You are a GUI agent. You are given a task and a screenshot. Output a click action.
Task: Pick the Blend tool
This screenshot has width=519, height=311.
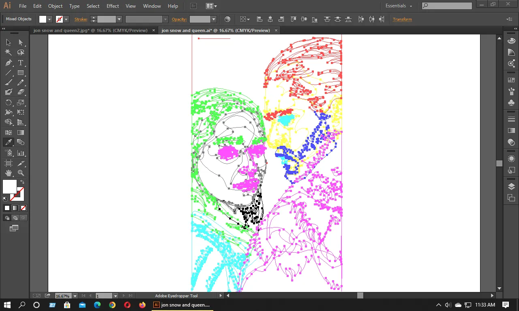point(21,142)
